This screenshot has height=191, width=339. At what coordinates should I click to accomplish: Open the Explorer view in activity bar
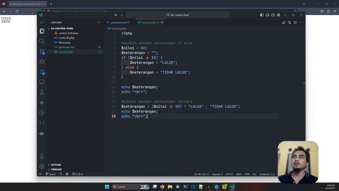click(42, 31)
